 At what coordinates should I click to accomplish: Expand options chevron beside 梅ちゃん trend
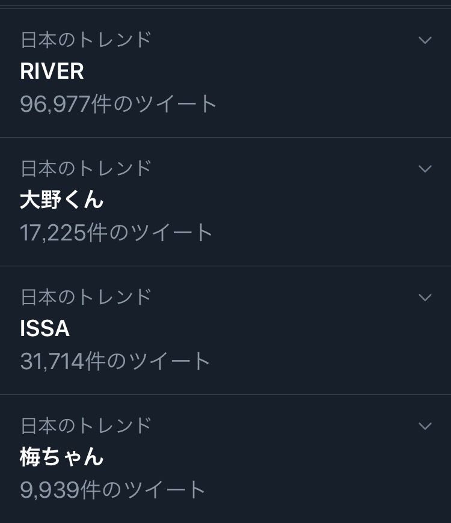click(425, 426)
